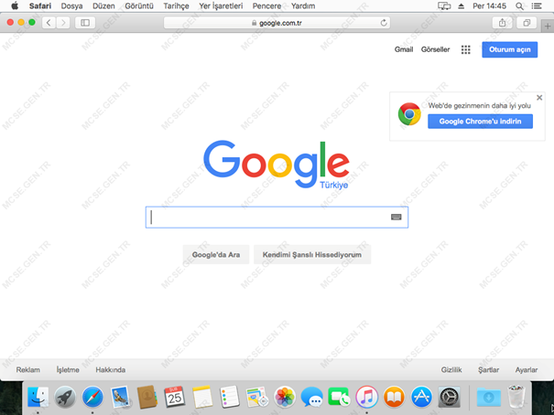Click the Oturum açın button
554x415 pixels.
pos(509,49)
